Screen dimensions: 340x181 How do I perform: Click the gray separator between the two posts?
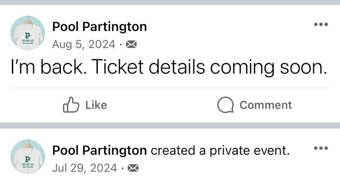tap(170, 125)
